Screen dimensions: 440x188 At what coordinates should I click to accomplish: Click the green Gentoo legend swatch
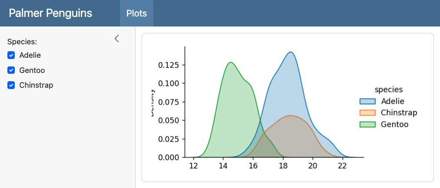point(367,125)
